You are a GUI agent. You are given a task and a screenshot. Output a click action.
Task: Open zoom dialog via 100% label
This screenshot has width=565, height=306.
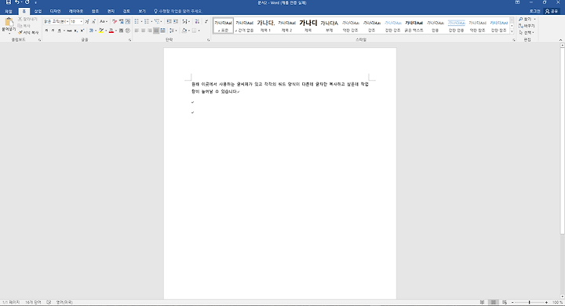coord(557,302)
